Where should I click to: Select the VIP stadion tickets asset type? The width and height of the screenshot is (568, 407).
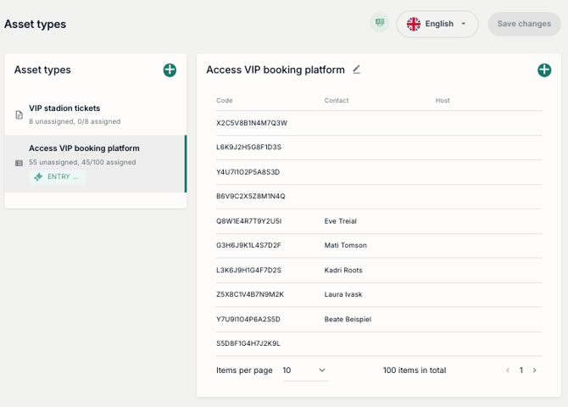(96, 114)
